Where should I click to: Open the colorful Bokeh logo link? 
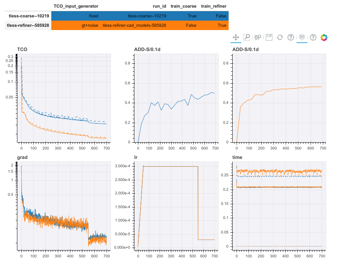[324, 37]
